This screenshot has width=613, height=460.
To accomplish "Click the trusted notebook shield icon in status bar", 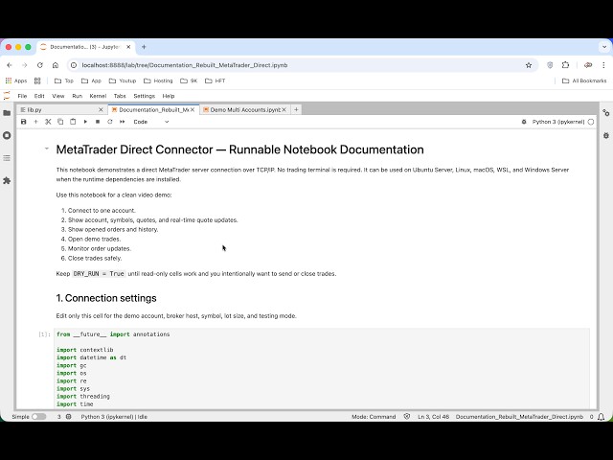I will [x=407, y=417].
